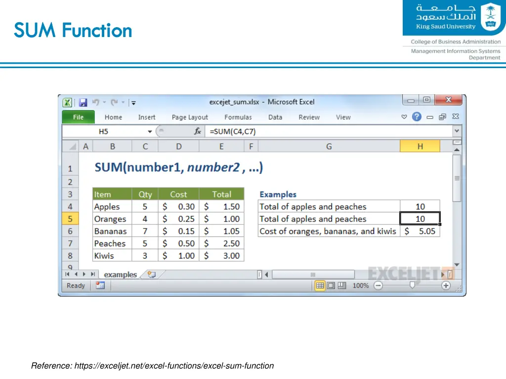Click the Examples heading cell

[329, 194]
